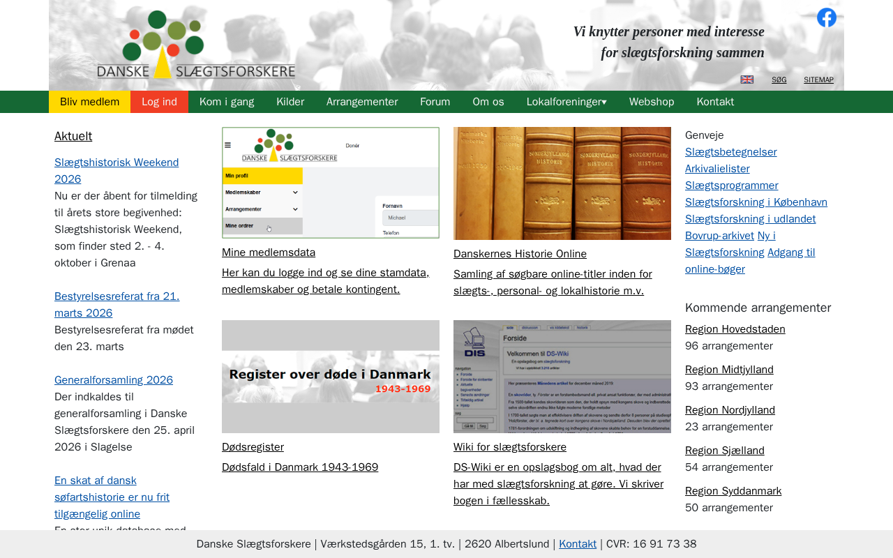Viewport: 893px width, 558px height.
Task: Go to the Kilder menu item
Action: pos(290,102)
